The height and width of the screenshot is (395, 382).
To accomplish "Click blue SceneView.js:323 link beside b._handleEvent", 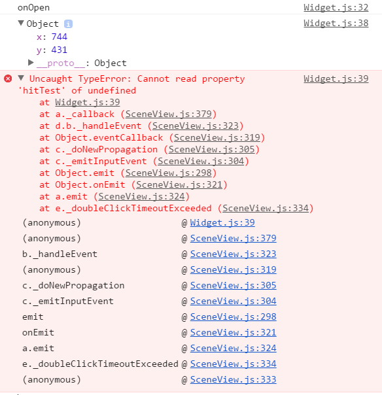I will (x=234, y=254).
